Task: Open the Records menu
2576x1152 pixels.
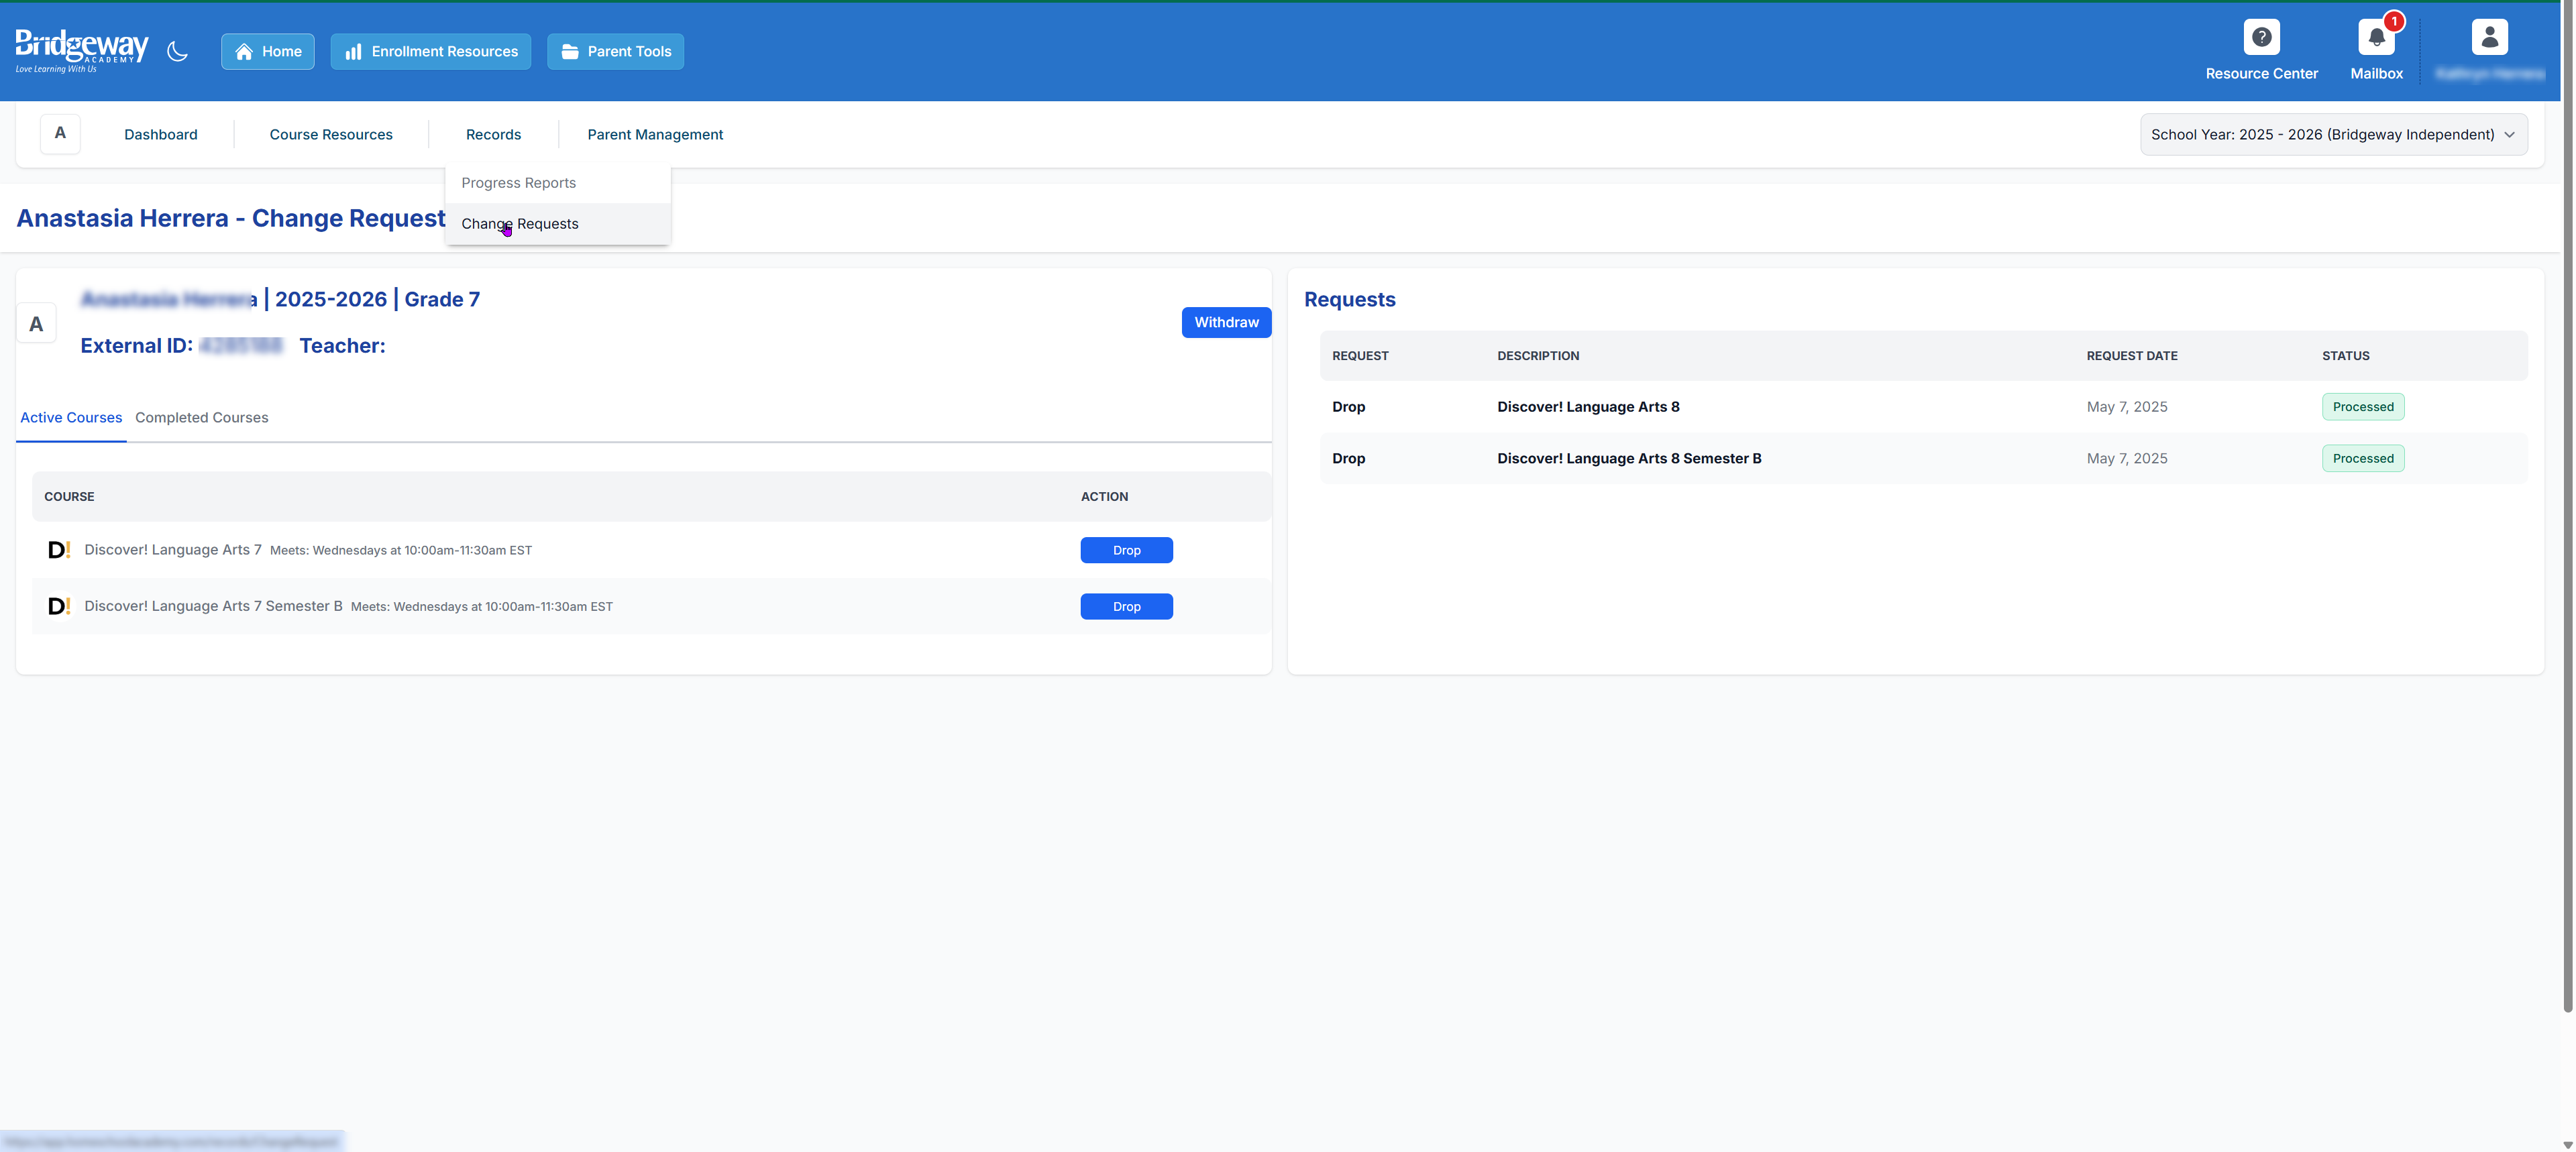Action: pyautogui.click(x=493, y=135)
